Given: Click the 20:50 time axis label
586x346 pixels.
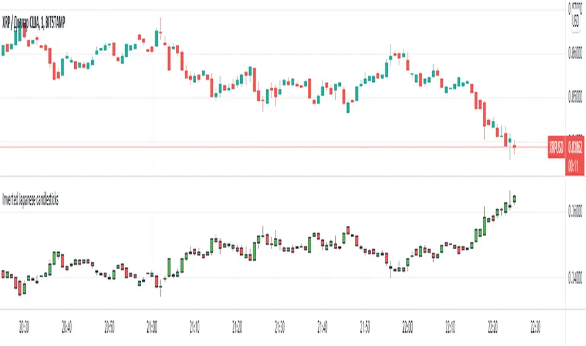Looking at the screenshot, I should [109, 328].
